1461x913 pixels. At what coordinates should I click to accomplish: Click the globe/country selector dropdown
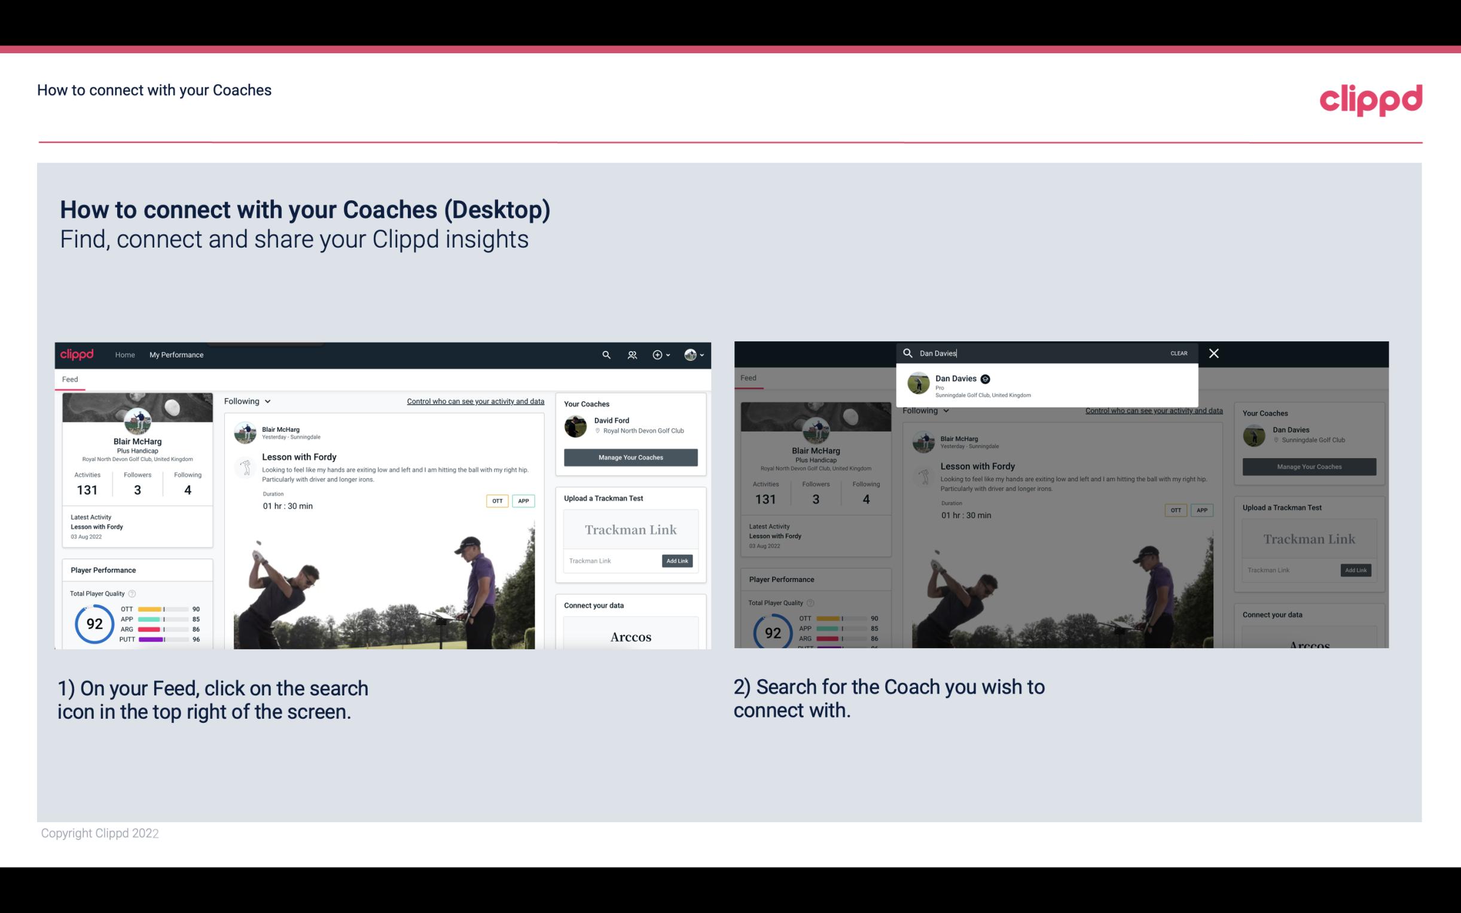coord(694,355)
